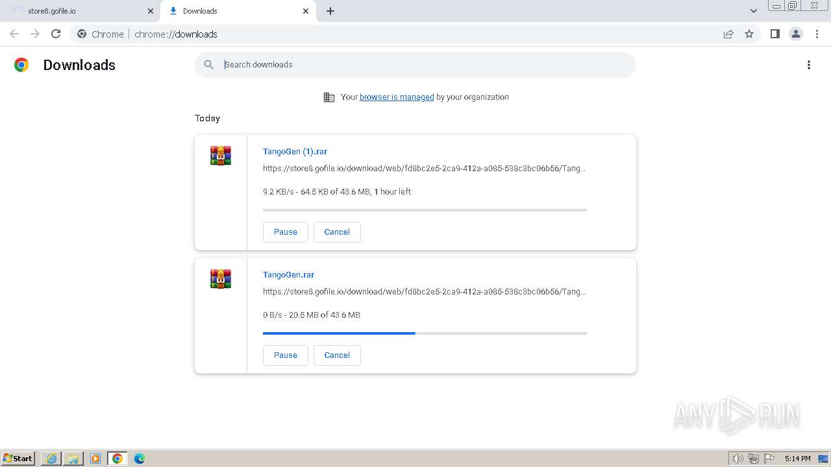Go back with the browser back arrow
This screenshot has width=831, height=467.
click(14, 34)
